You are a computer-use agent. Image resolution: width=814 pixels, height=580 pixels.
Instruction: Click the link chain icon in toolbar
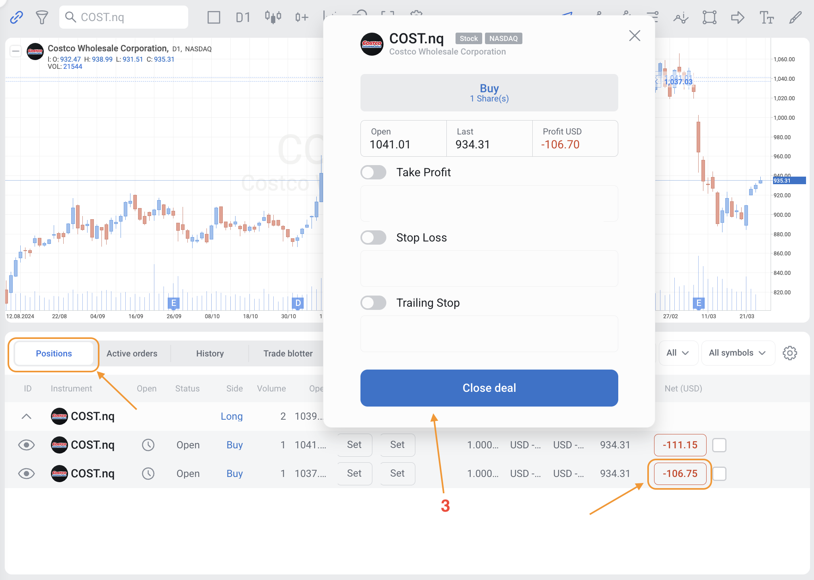click(x=16, y=18)
